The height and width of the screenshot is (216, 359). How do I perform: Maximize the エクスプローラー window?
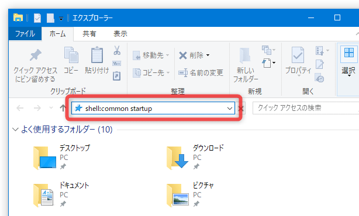tap(337, 18)
